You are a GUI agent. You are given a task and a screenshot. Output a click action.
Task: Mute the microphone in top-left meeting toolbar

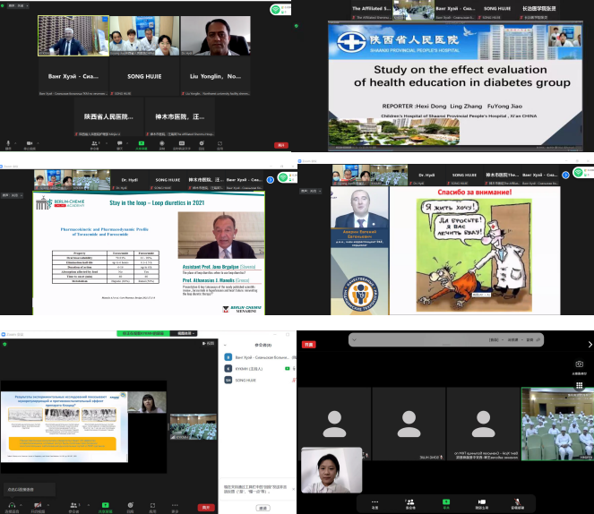click(x=8, y=143)
